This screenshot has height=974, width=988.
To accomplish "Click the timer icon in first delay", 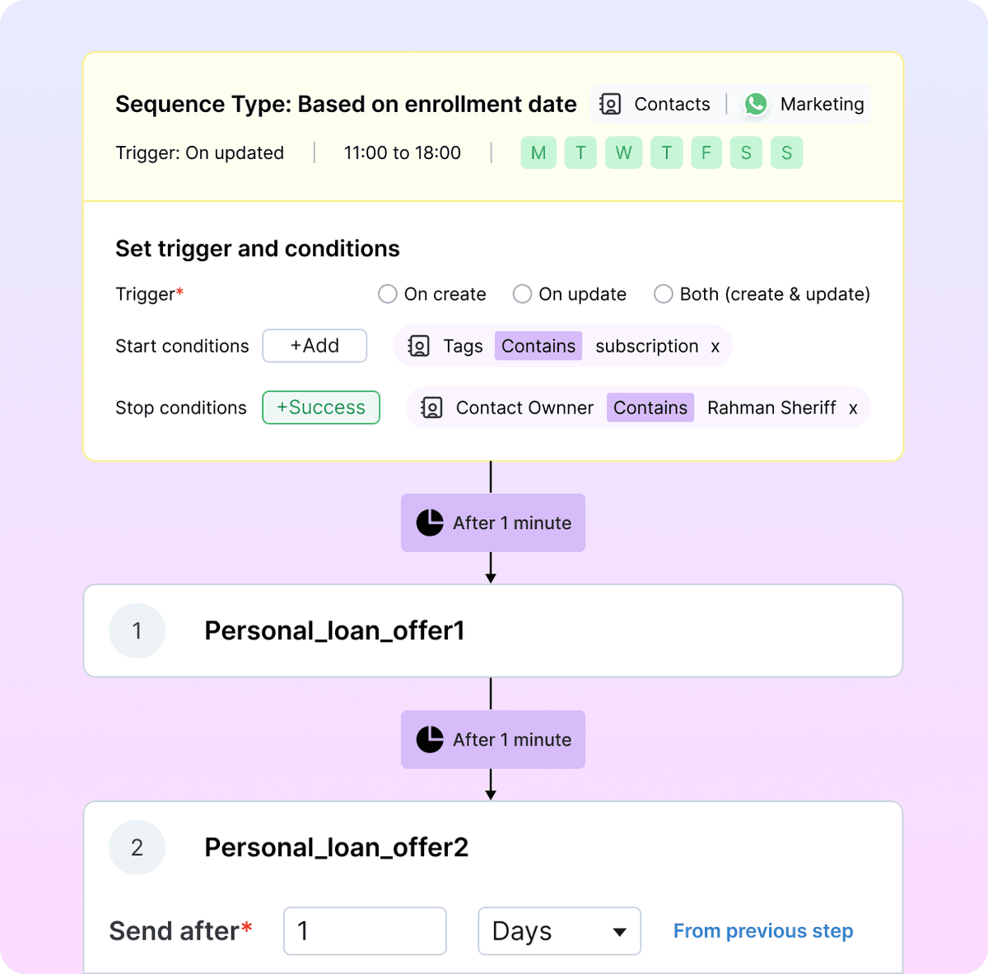I will pos(430,522).
